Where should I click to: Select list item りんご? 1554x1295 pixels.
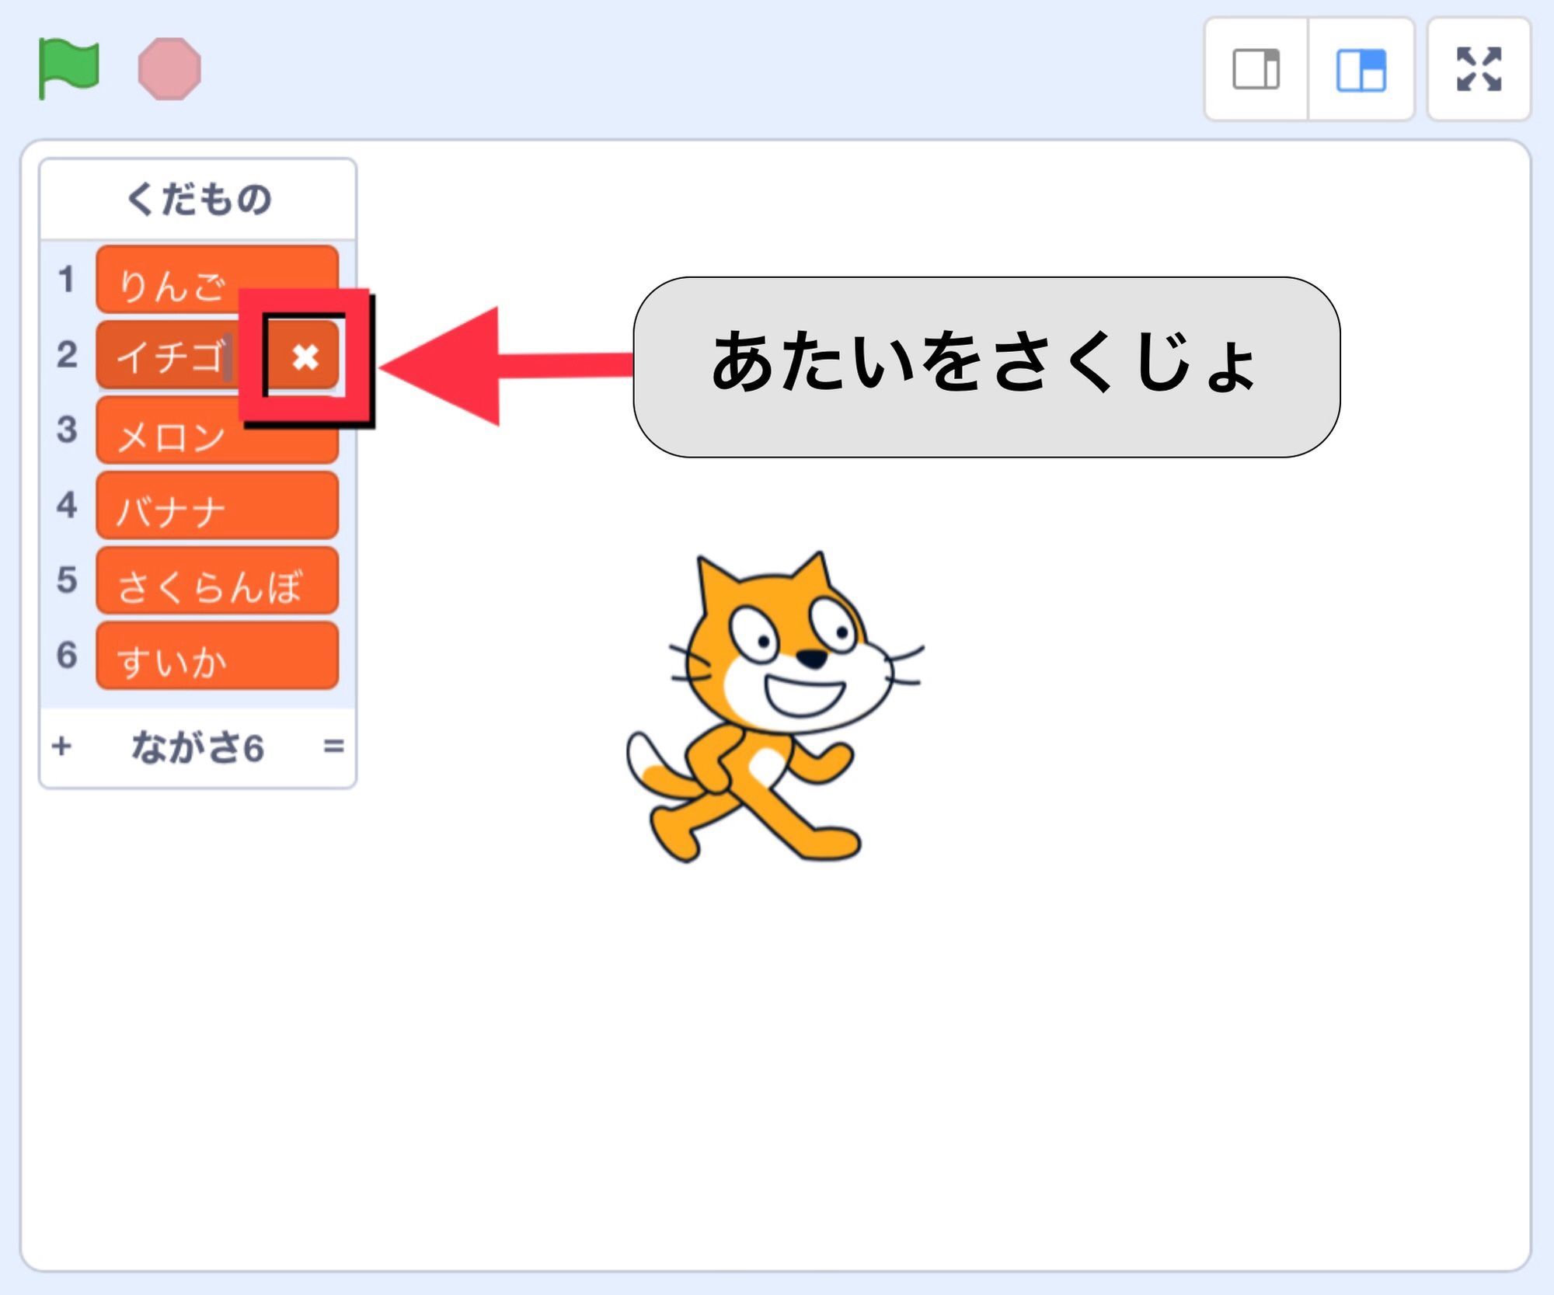point(218,280)
